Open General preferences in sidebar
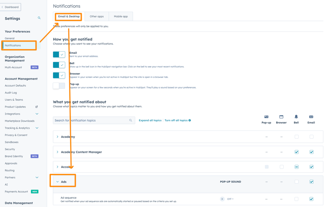The height and width of the screenshot is (207, 325). (x=10, y=38)
